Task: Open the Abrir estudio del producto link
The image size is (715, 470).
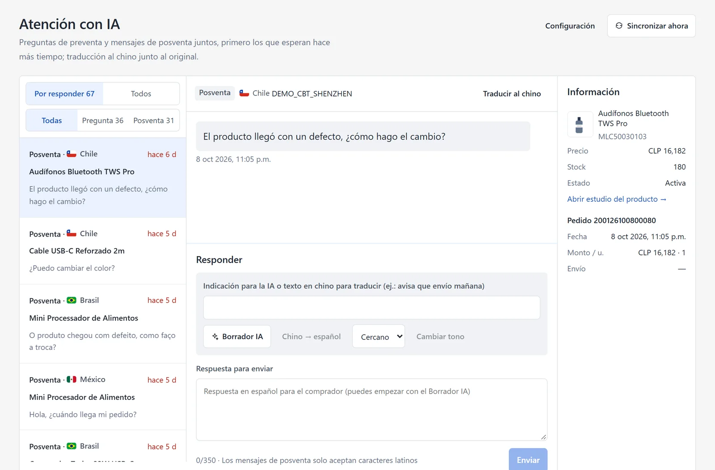Action: pyautogui.click(x=617, y=199)
